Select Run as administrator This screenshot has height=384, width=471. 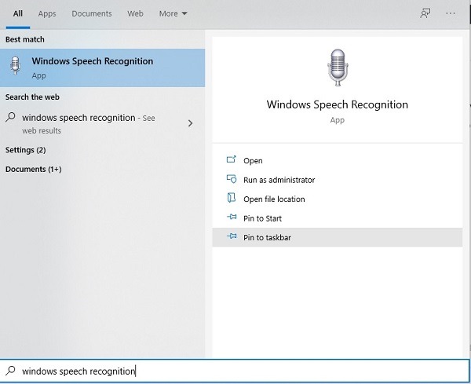[337, 180]
